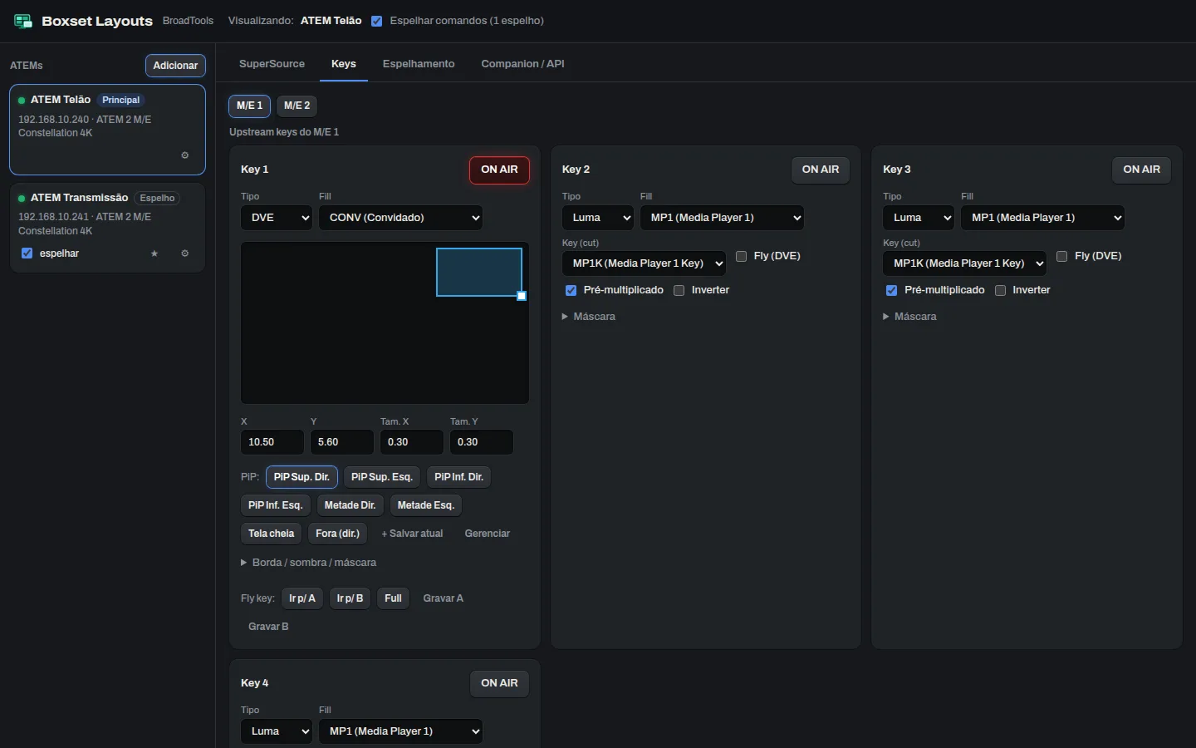
Task: Open Key 2 Tipo dropdown
Action: 598,218
